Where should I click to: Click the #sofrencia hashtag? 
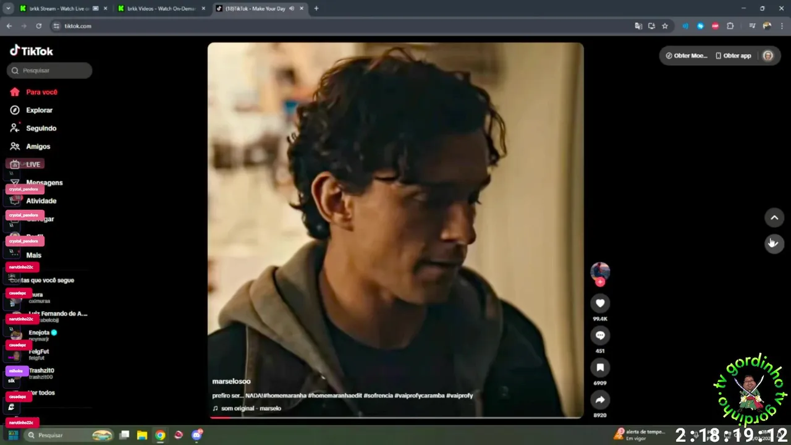point(378,396)
